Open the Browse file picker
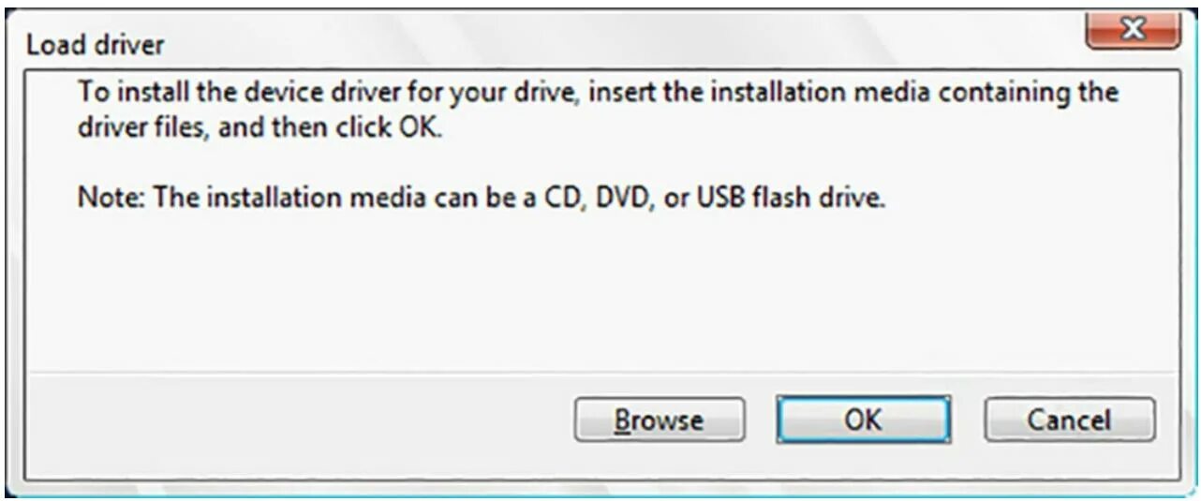 pos(660,420)
